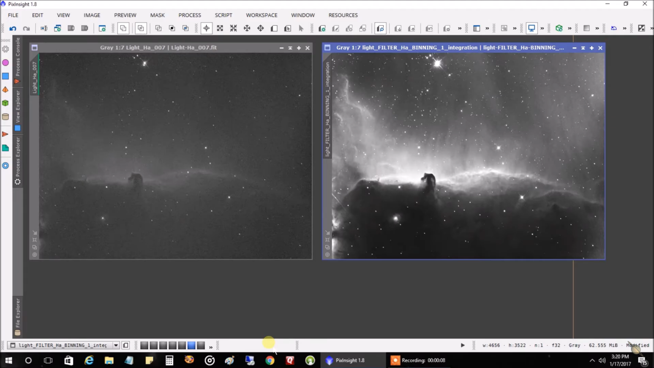The width and height of the screenshot is (654, 368).
Task: Click the New Image Window icon
Action: (102, 29)
